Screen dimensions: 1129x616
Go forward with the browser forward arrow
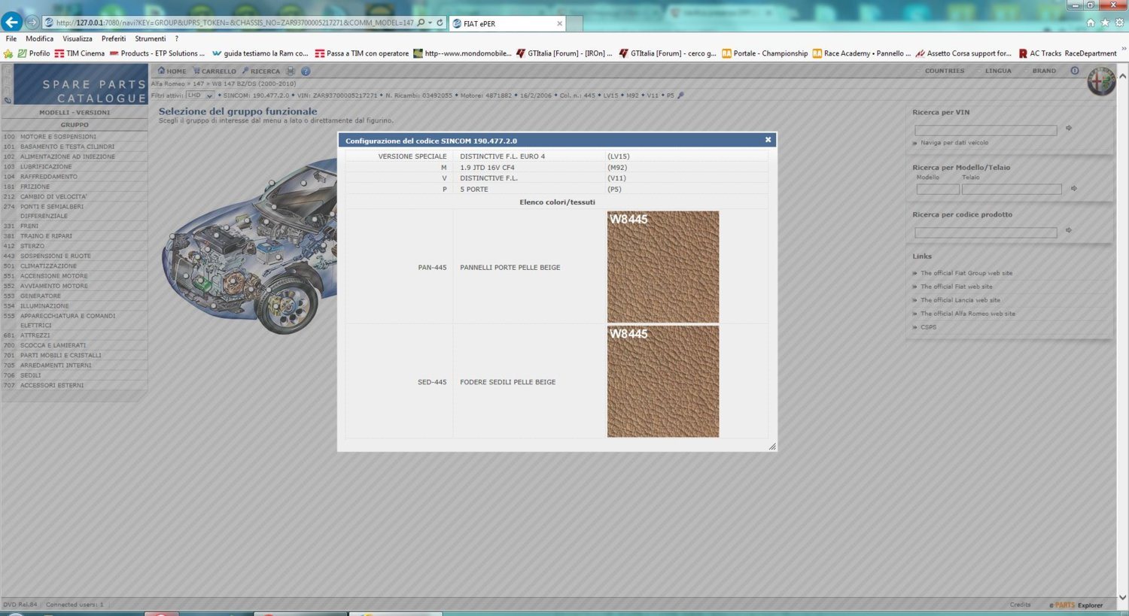[x=32, y=22]
